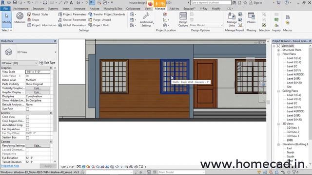Open the Materials browser
The width and height of the screenshot is (312, 175).
click(x=19, y=18)
